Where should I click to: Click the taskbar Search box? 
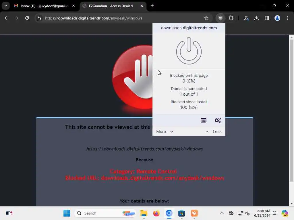105,213
